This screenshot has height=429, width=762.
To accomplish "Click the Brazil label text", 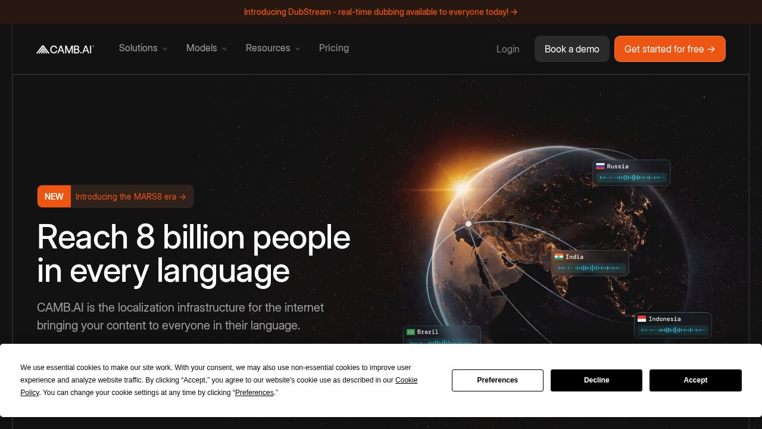I will 427,332.
